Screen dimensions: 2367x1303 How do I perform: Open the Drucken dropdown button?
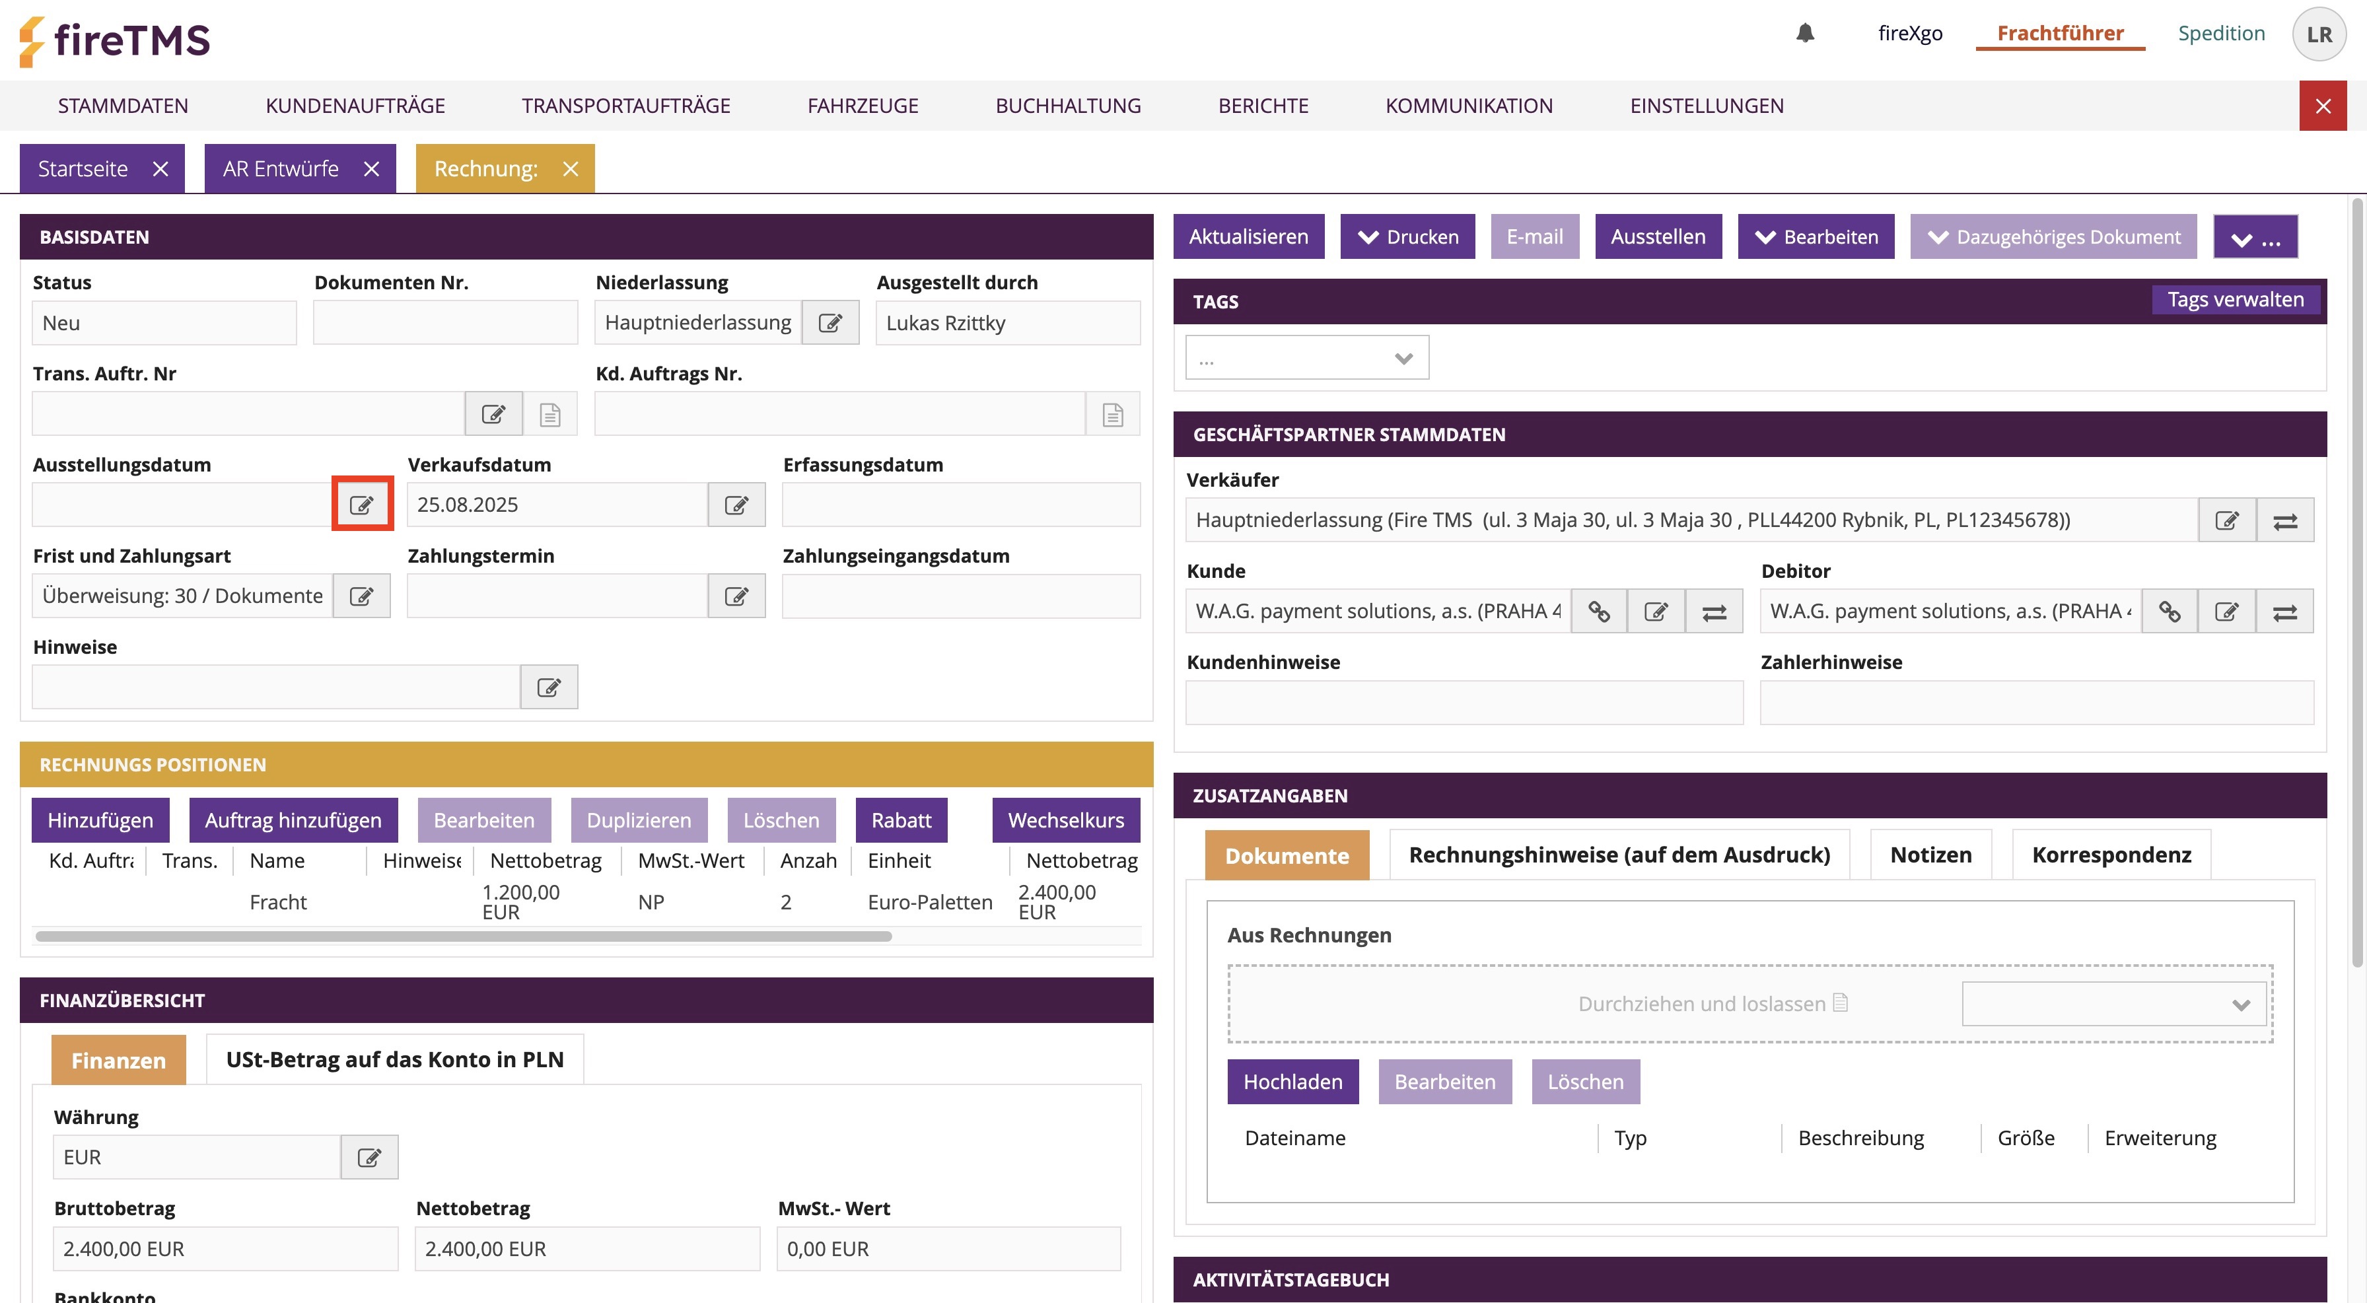coord(1407,237)
